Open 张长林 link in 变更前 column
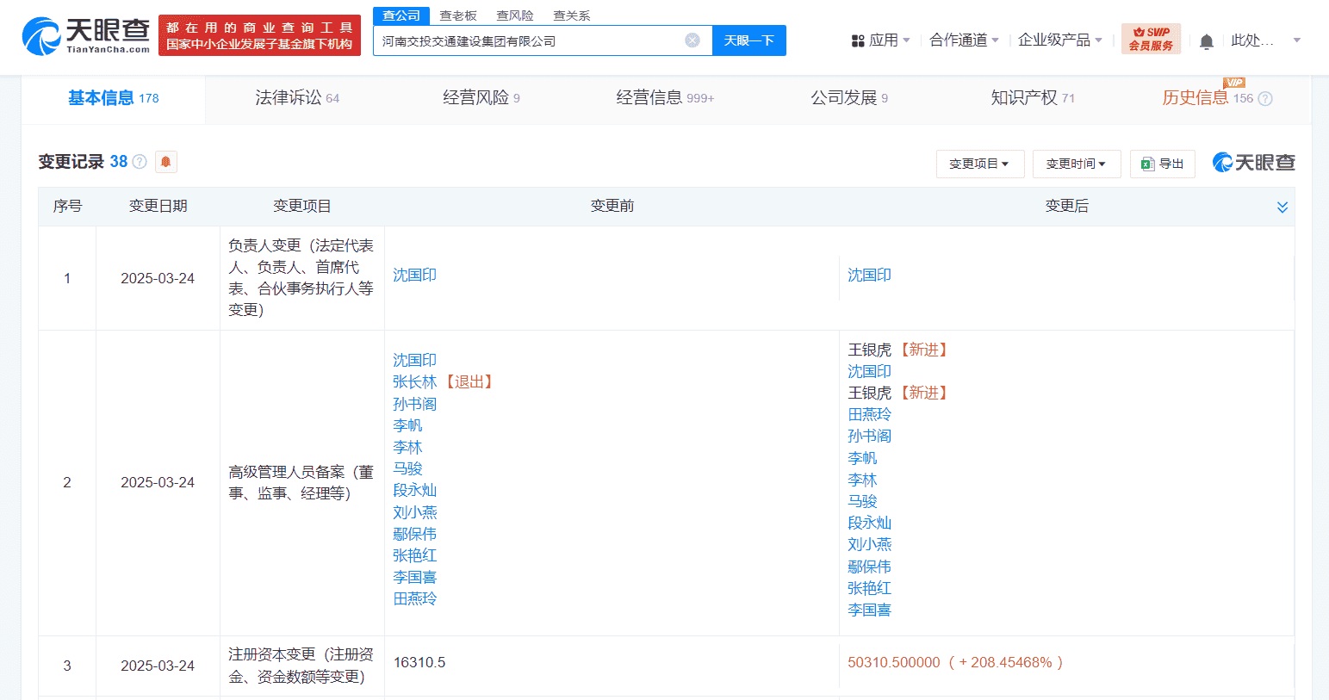1329x700 pixels. [x=415, y=381]
